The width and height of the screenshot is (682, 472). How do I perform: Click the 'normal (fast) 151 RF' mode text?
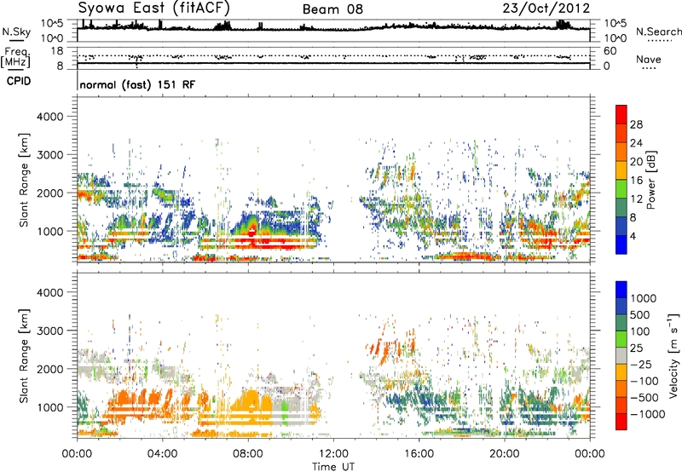point(137,84)
